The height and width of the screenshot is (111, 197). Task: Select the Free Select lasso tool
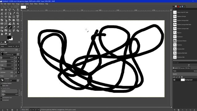[10, 10]
